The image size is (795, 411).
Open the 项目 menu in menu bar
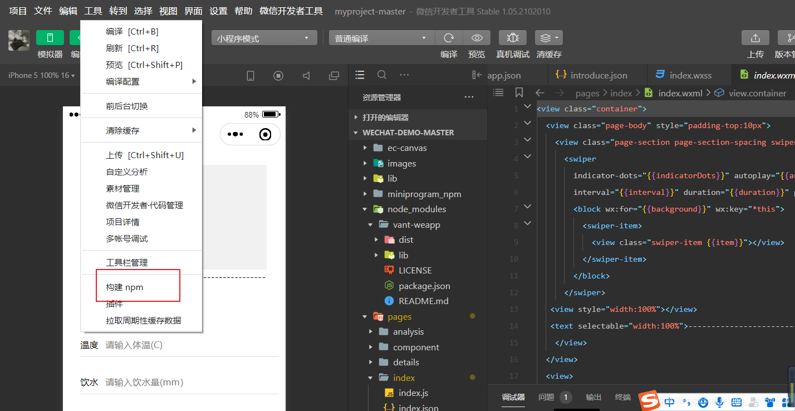18,11
